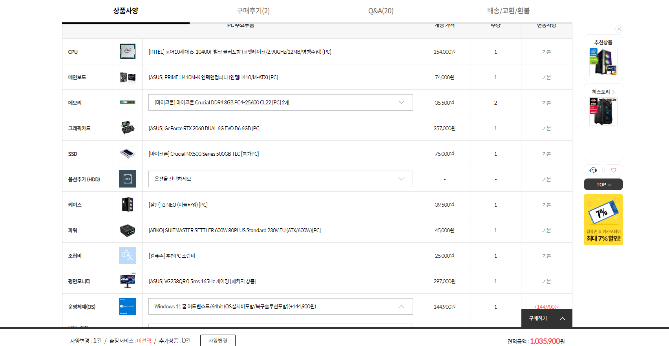Click the CPU product thumbnail image
Image resolution: width=669 pixels, height=346 pixels.
[x=128, y=51]
